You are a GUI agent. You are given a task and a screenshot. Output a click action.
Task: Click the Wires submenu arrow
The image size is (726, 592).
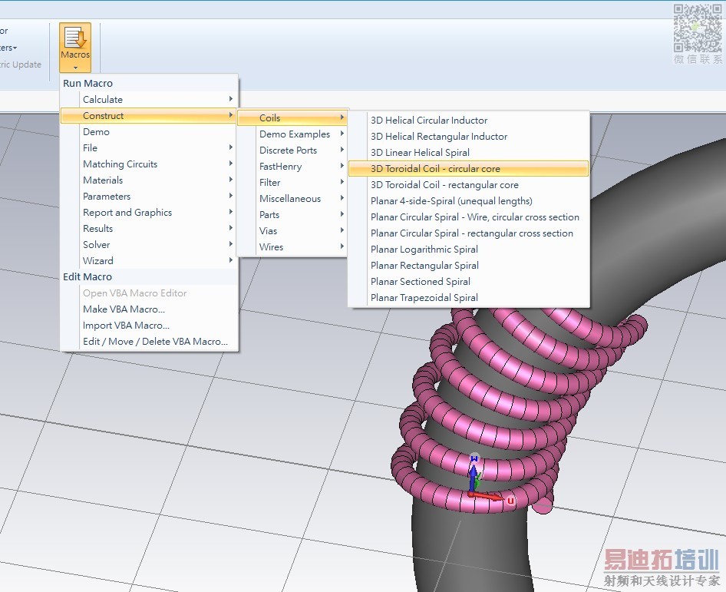tap(342, 246)
